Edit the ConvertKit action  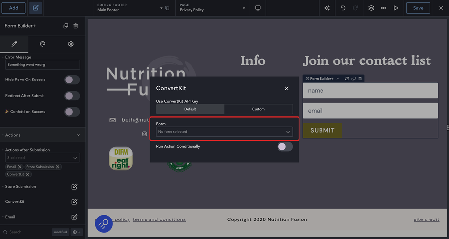click(x=74, y=202)
